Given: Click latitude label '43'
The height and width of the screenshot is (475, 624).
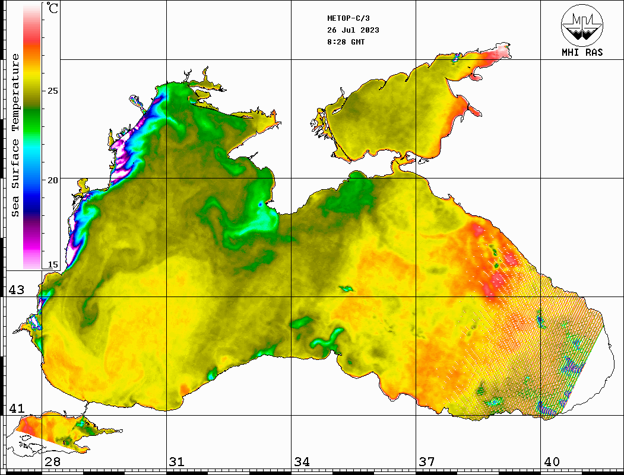Looking at the screenshot, I should click(x=17, y=290).
